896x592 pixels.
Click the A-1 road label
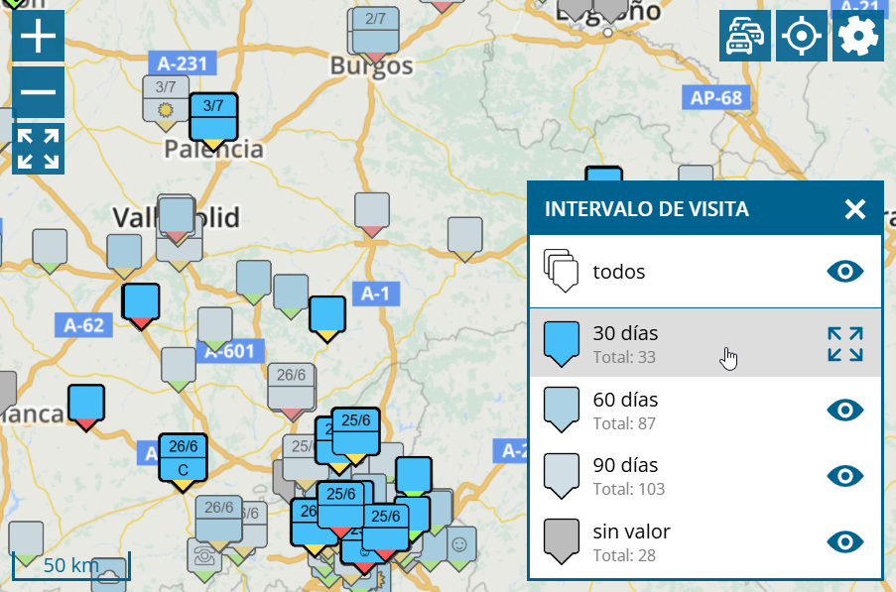[x=375, y=294]
